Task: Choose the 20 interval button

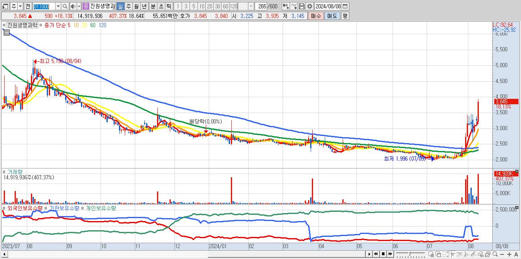Action: tap(210, 6)
